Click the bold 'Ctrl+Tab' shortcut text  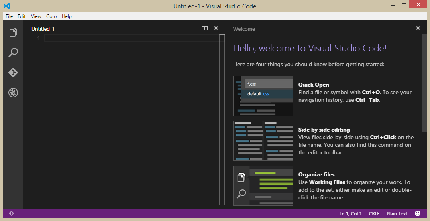click(x=367, y=100)
